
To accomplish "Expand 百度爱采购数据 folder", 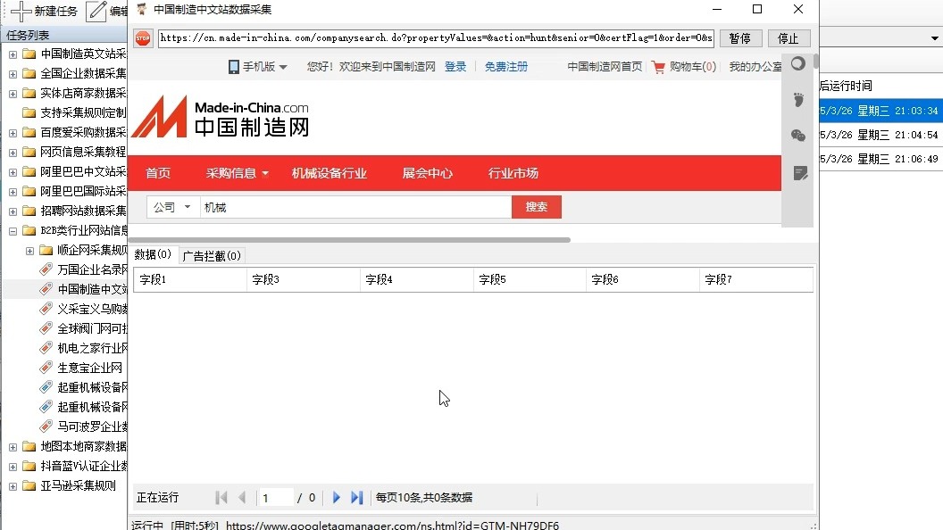I will 13,133.
